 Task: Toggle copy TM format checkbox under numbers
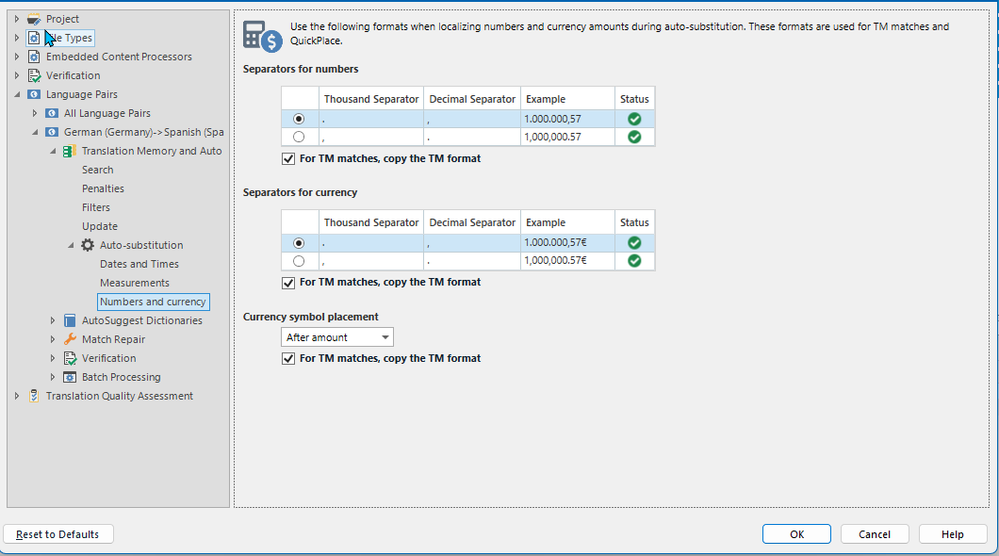[x=288, y=159]
